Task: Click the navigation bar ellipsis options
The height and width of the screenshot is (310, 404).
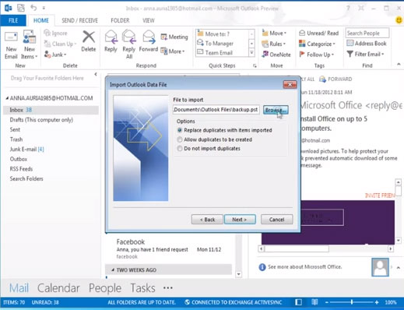Action: [x=168, y=287]
